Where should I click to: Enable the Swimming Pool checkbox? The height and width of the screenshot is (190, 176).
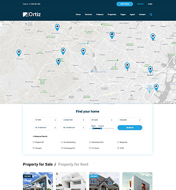click(x=90, y=142)
